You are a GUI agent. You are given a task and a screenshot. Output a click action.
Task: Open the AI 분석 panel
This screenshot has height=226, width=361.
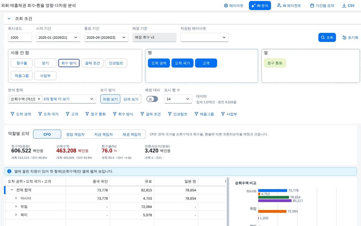coord(260,5)
